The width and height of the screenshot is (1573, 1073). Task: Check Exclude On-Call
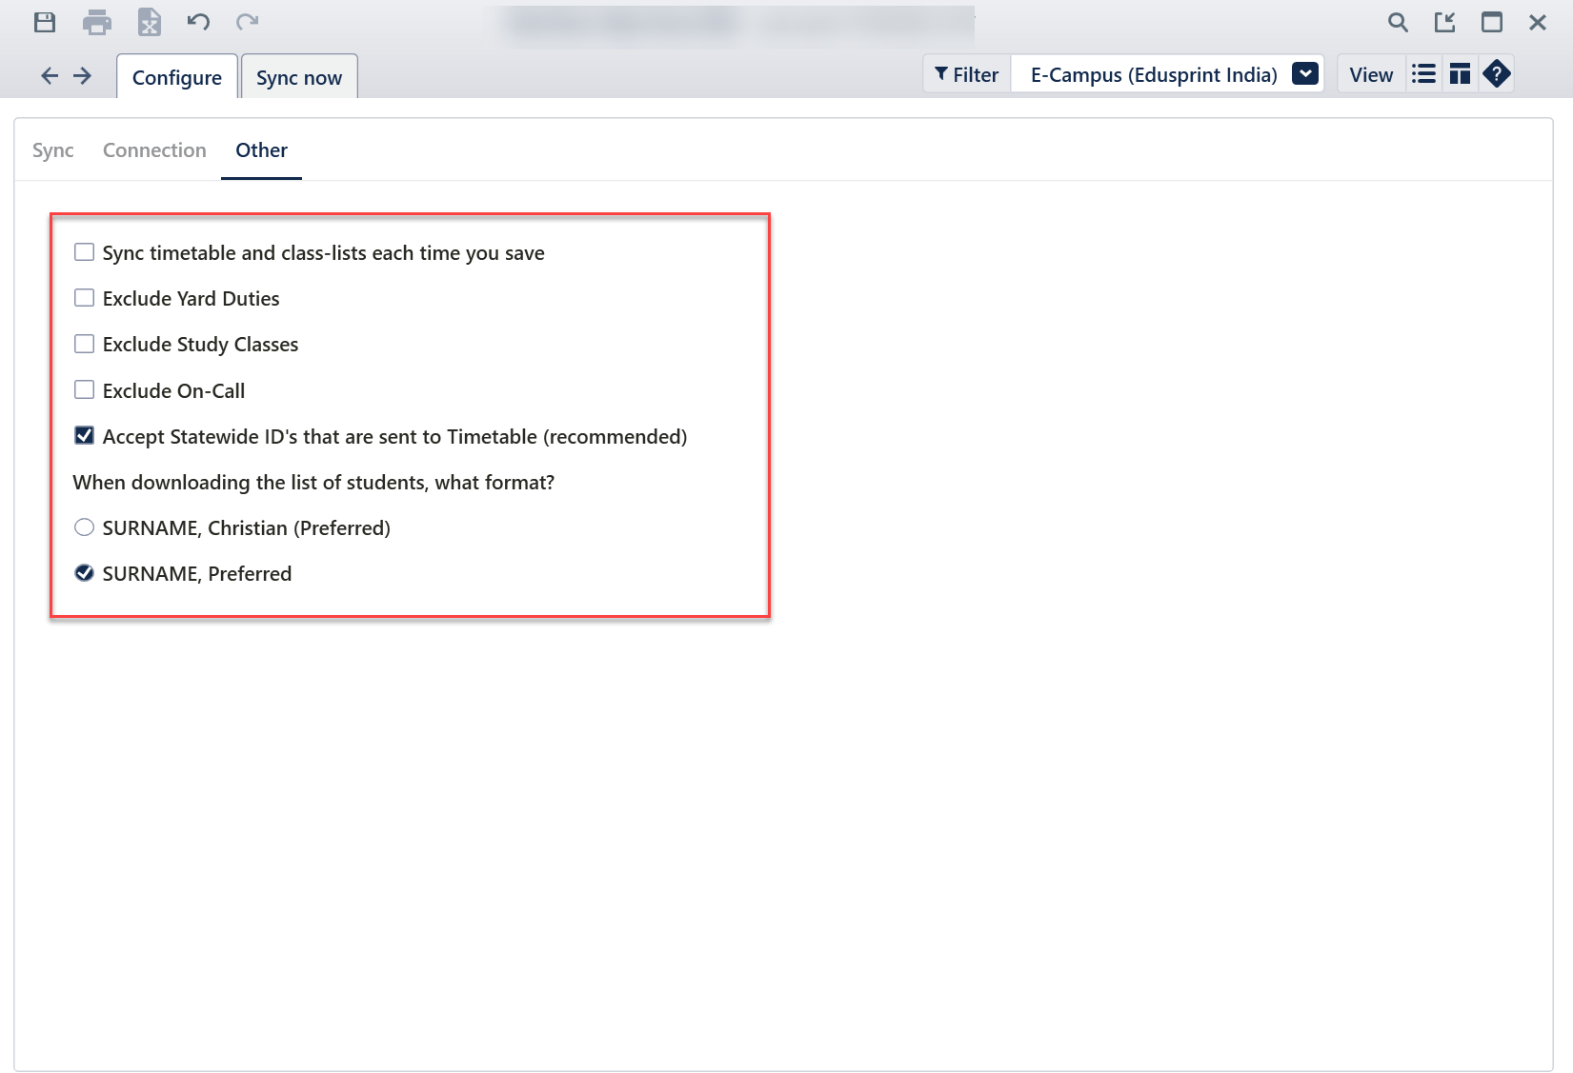tap(85, 389)
